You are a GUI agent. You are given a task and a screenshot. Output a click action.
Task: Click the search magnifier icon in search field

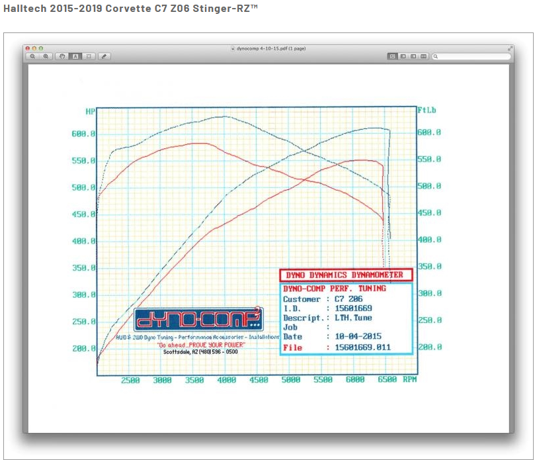click(x=436, y=56)
